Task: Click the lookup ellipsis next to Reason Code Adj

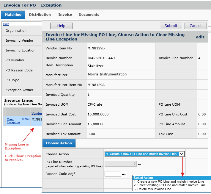Action: click(x=124, y=174)
